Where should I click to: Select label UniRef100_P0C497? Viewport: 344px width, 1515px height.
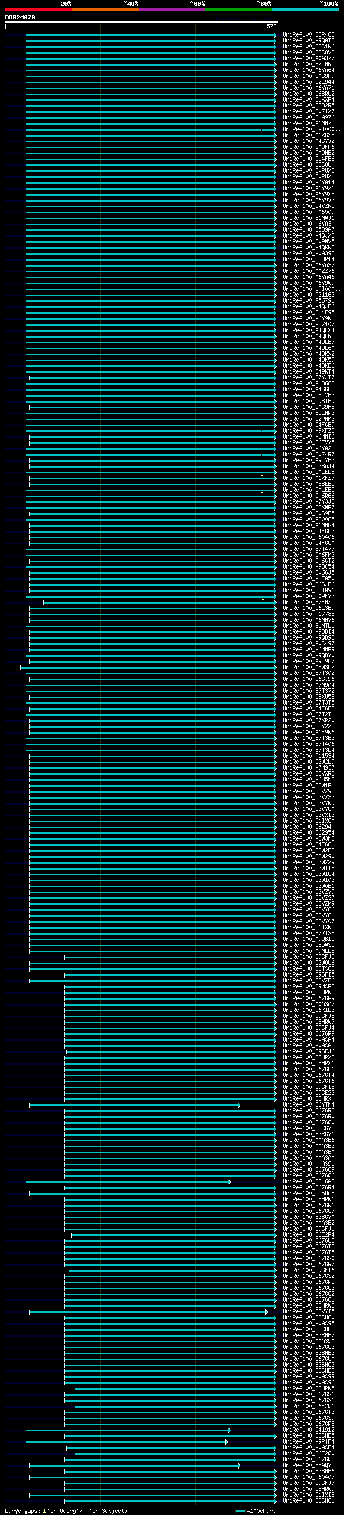(x=309, y=643)
